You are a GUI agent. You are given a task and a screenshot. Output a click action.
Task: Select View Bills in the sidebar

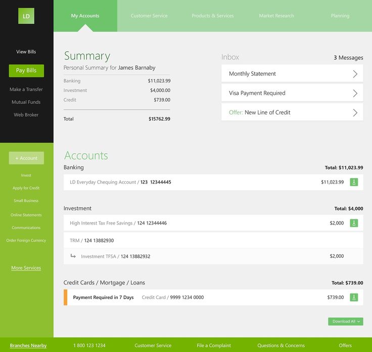point(26,51)
